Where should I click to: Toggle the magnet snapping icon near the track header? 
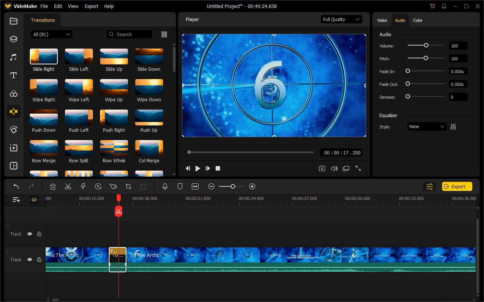tap(34, 200)
